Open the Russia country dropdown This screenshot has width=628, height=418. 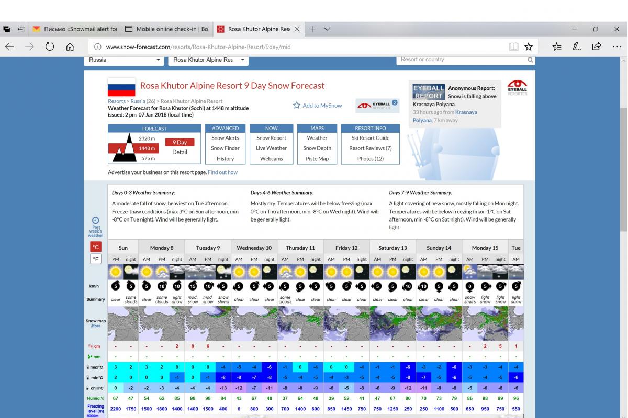[x=124, y=60]
